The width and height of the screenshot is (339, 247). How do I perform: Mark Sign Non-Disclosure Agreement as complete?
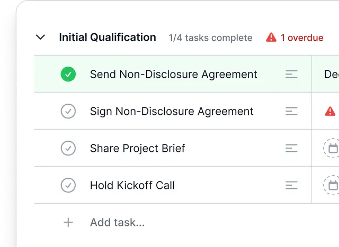tap(68, 112)
